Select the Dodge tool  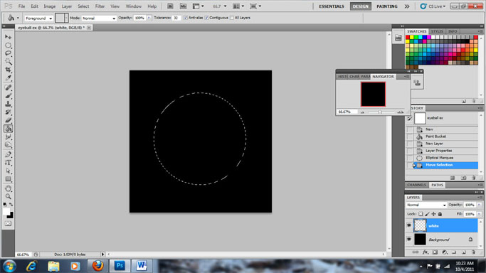pos(8,144)
